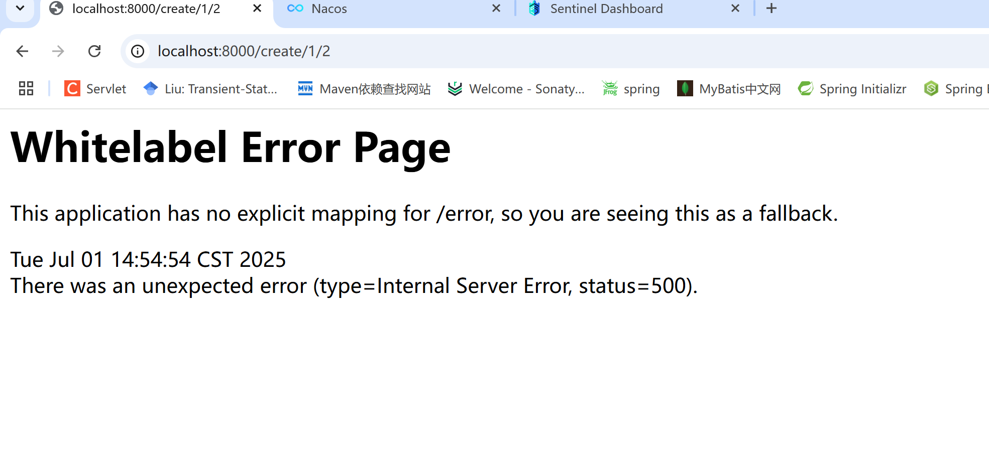Click the timestamp 'Tue Jul 01 14:54:54 CST 2025'
The height and width of the screenshot is (467, 989).
coord(148,260)
